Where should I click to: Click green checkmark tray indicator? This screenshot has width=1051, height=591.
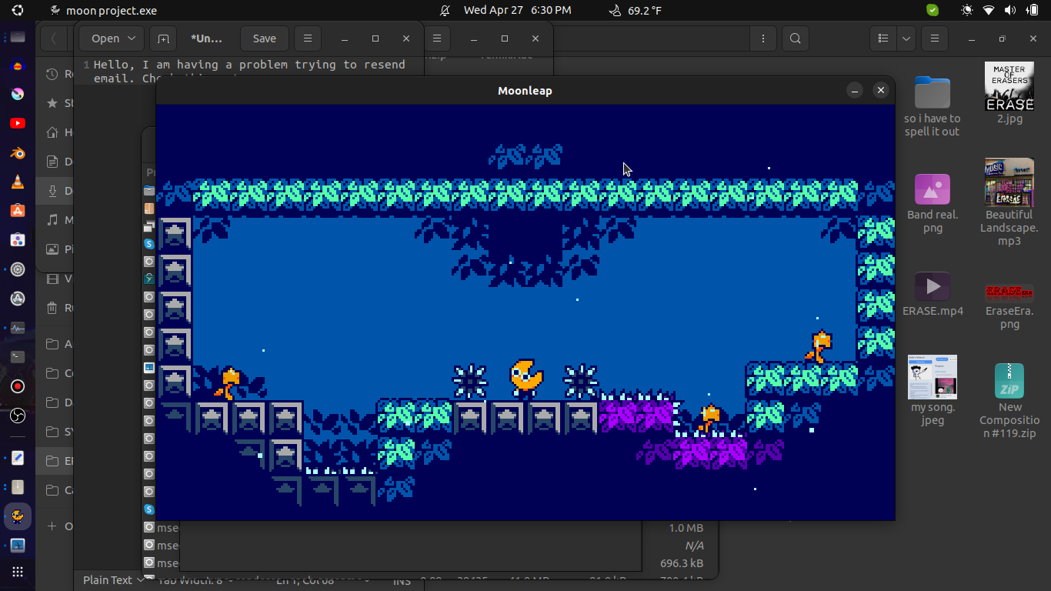click(933, 11)
